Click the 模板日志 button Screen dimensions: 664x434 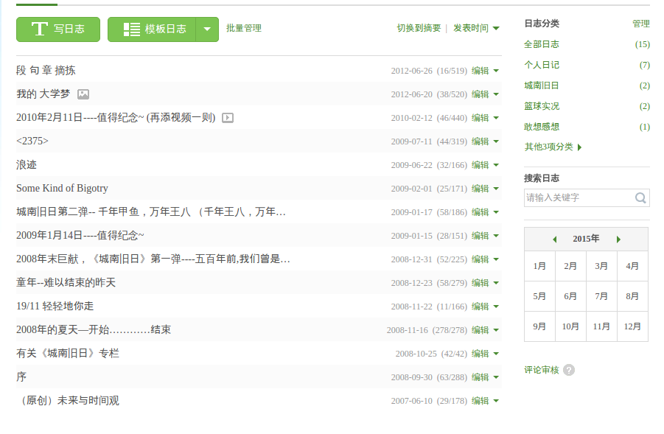click(x=152, y=29)
